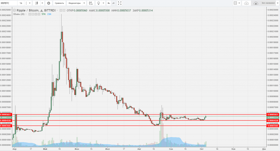Open the 1д timeframe interval menu
This screenshot has width=280, height=151.
[x=21, y=3]
